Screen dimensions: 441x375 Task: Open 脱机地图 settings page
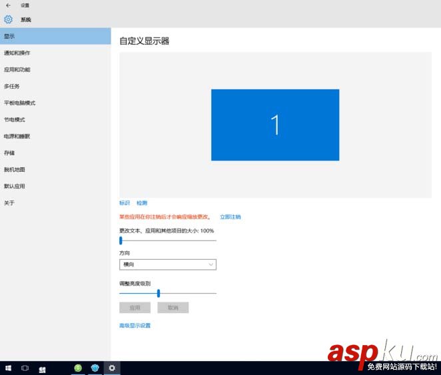pos(55,169)
